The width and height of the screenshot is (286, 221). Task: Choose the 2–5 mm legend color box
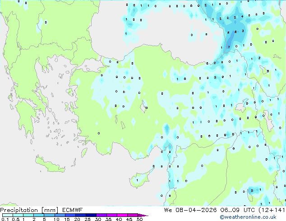(x=39, y=215)
